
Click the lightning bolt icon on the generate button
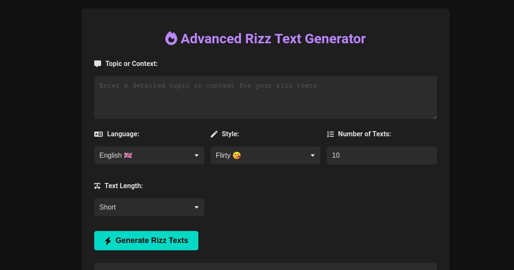click(108, 241)
